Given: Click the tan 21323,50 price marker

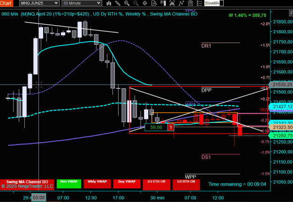Looking at the screenshot, I should coord(281,127).
